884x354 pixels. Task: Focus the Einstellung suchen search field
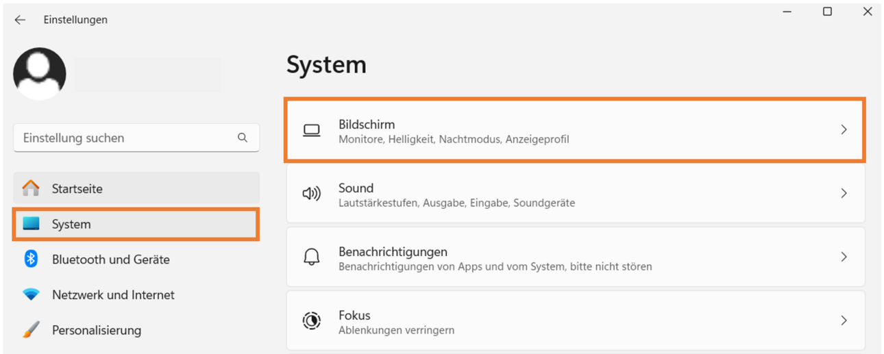coord(136,138)
